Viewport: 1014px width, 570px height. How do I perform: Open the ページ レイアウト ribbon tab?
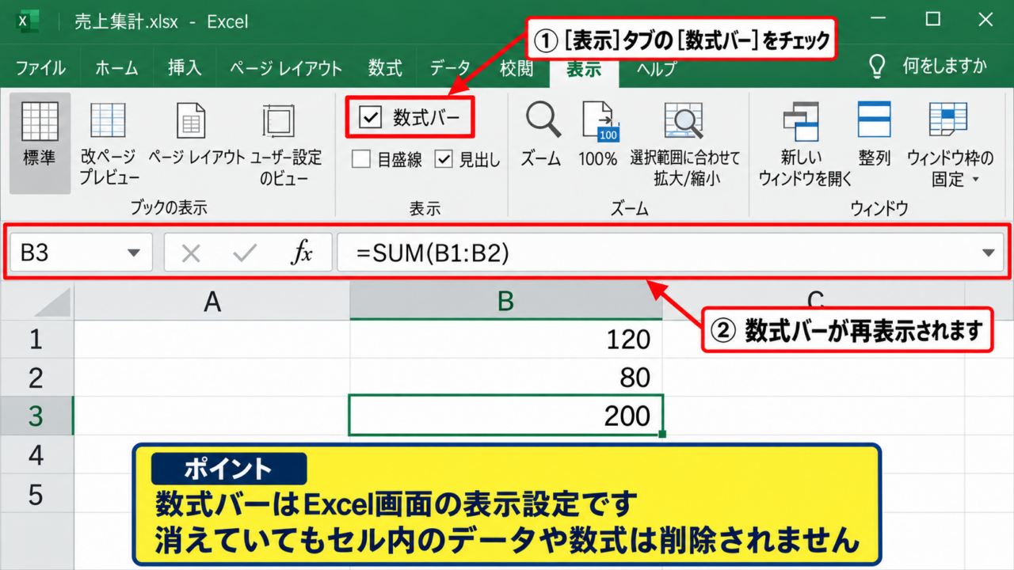[x=286, y=68]
